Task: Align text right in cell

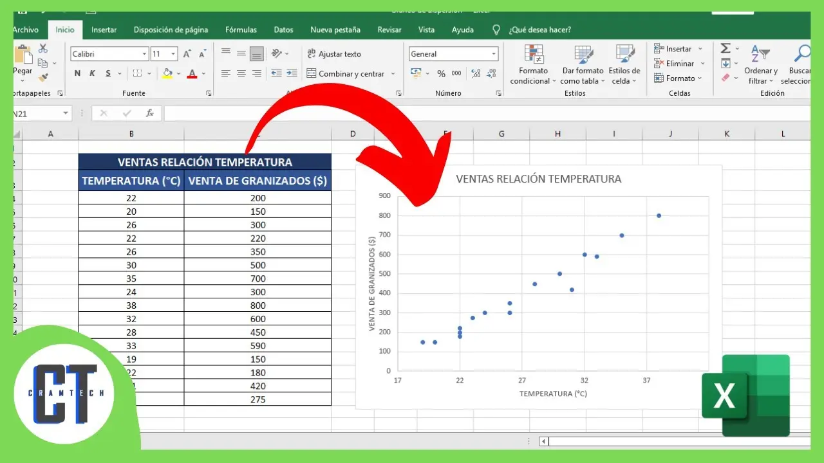Action: [x=257, y=73]
